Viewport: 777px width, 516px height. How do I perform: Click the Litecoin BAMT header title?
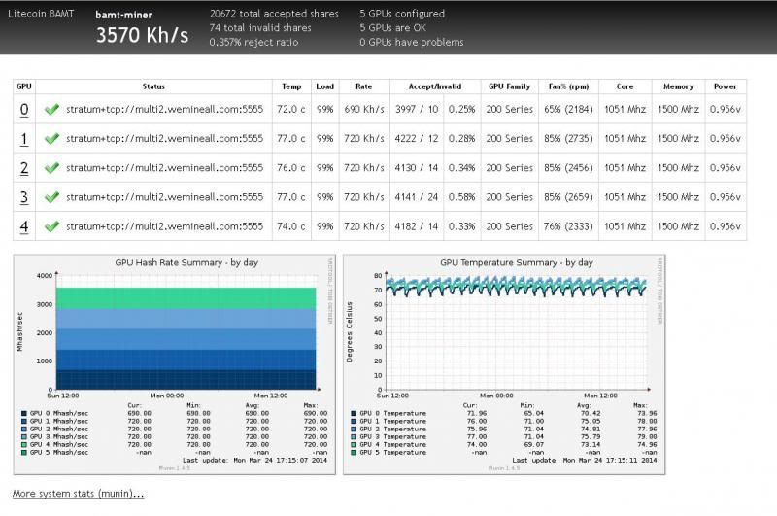pyautogui.click(x=41, y=14)
